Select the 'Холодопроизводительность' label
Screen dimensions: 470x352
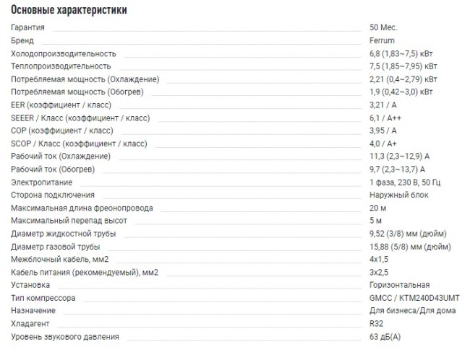[x=63, y=54]
